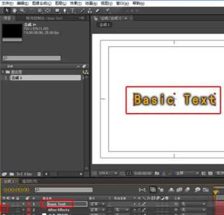The height and width of the screenshot is (215, 224).
Task: Select the Horizontal Type tool
Action: [x=73, y=11]
